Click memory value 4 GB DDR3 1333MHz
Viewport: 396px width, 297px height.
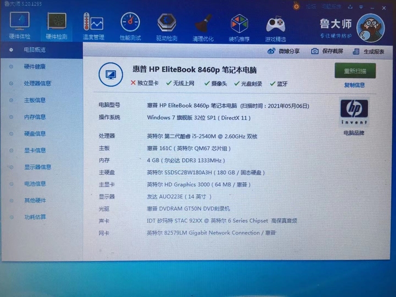(186, 160)
